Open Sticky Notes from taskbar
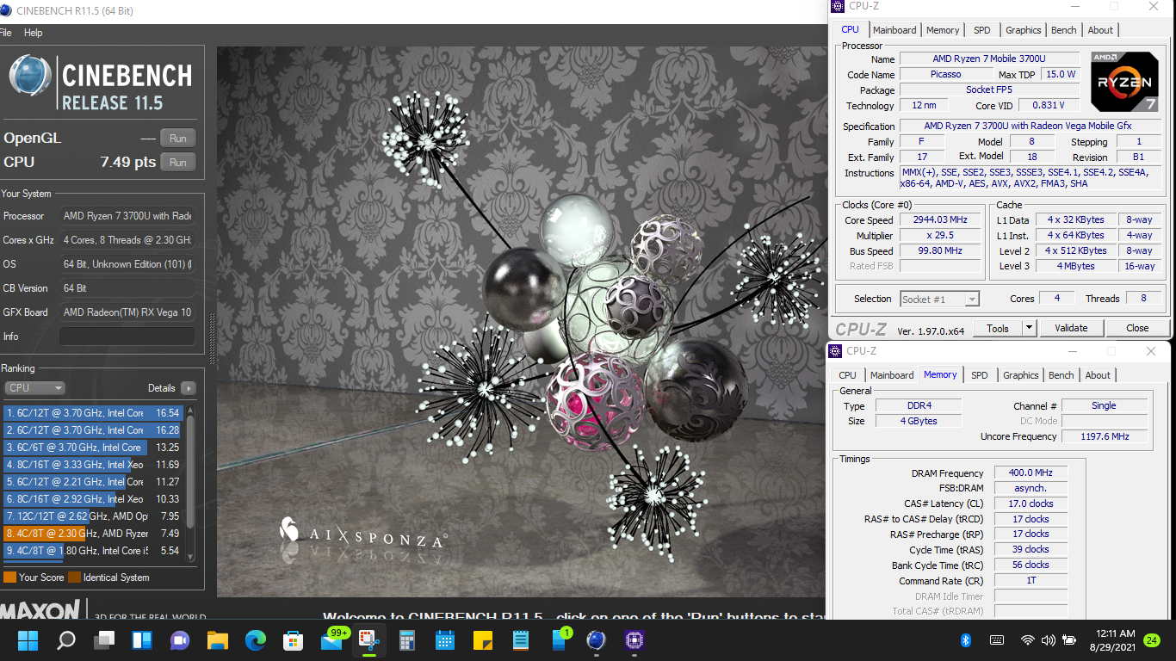The image size is (1176, 661). (x=483, y=640)
